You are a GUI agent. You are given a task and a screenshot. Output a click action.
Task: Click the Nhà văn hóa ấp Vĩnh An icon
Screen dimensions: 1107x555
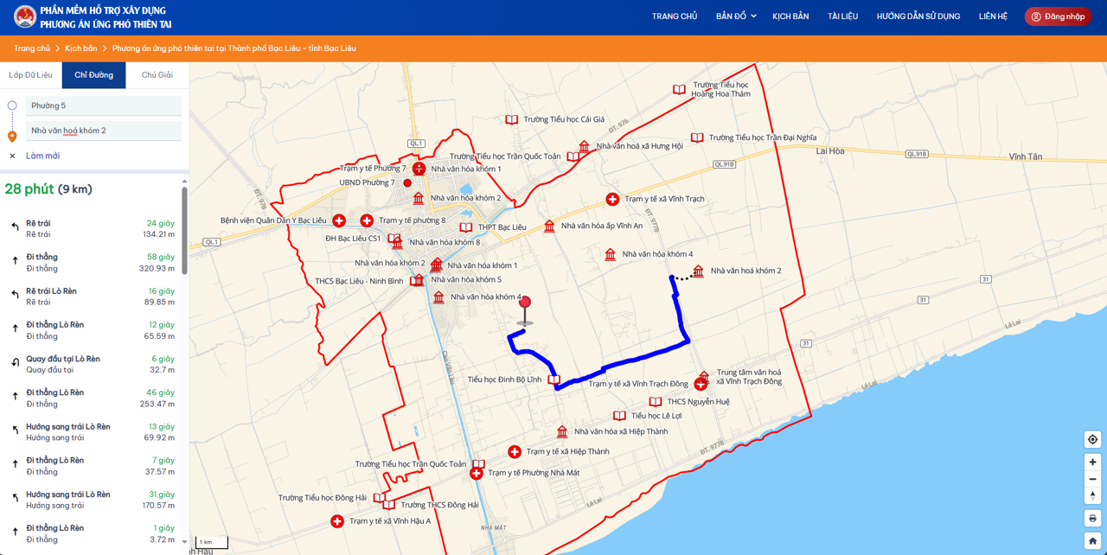[x=549, y=226]
